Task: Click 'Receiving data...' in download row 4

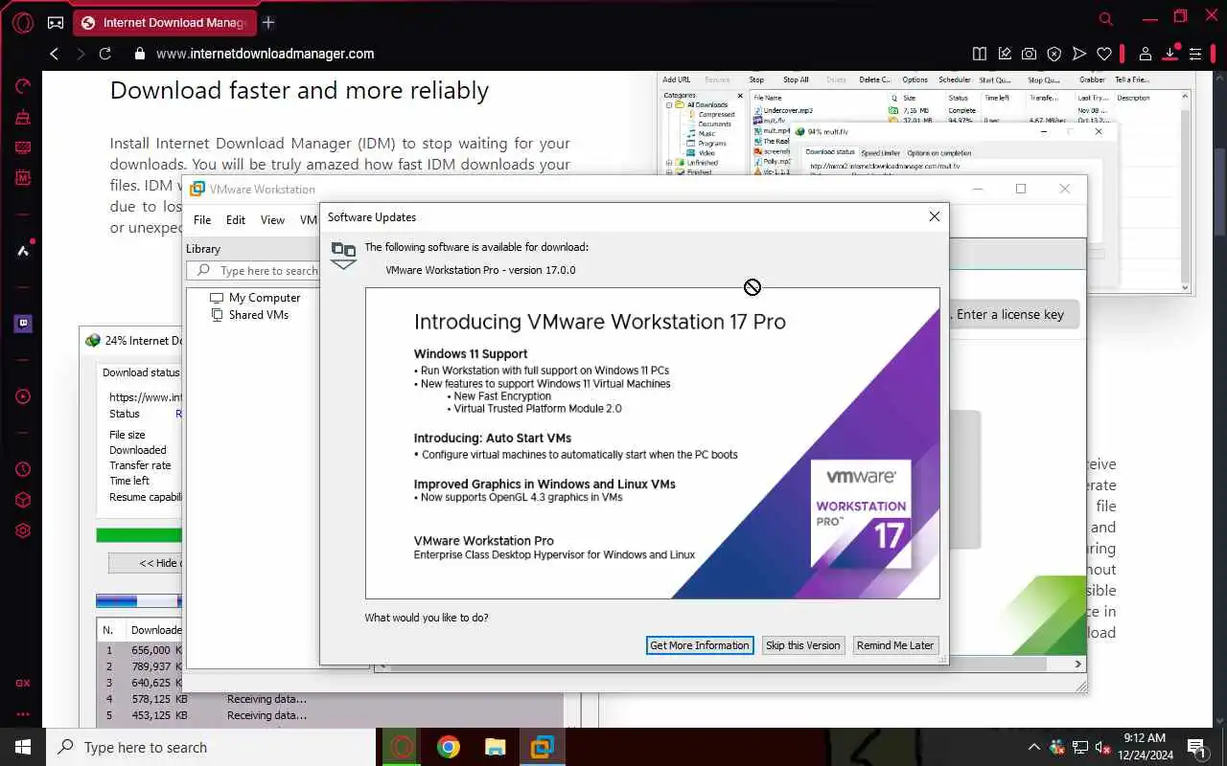Action: (x=266, y=699)
